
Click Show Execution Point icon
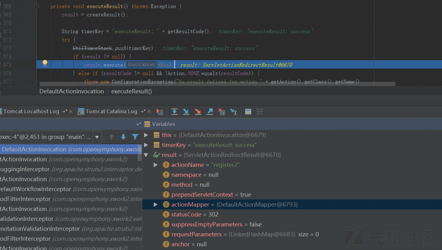pos(160,112)
